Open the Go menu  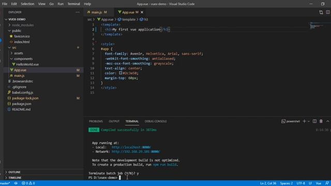tap(52, 4)
